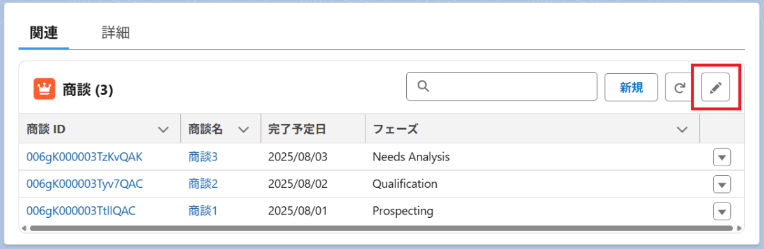
Task: Expand the 商談名 column header chevron
Action: tap(243, 129)
